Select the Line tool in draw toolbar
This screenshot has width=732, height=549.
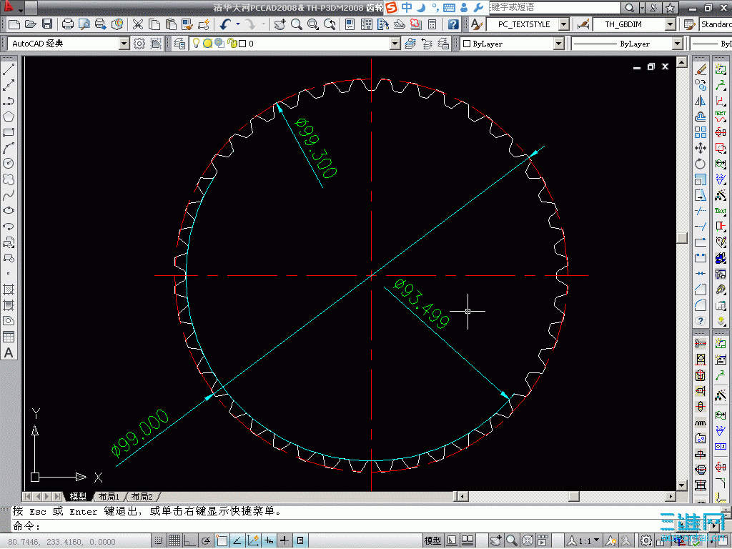[9, 69]
